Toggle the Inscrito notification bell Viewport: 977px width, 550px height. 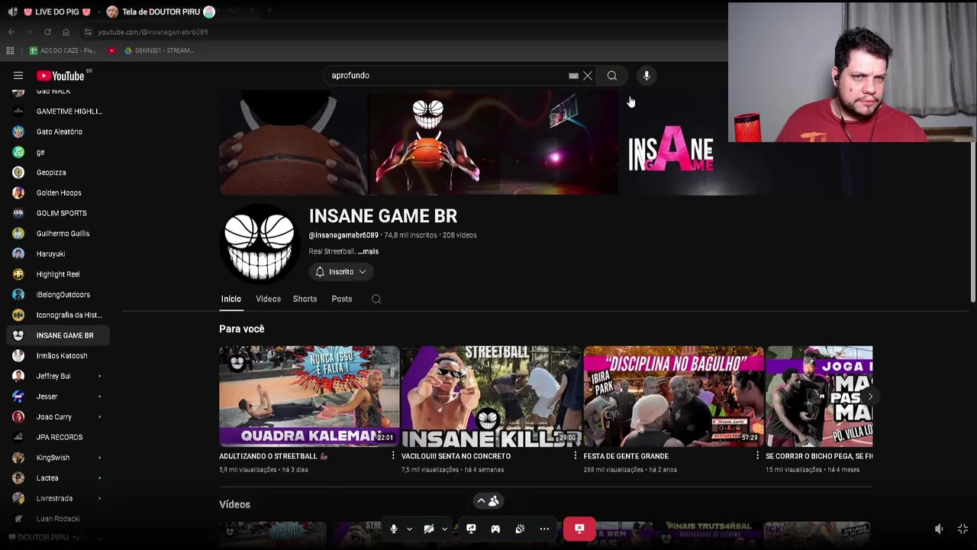(x=320, y=272)
